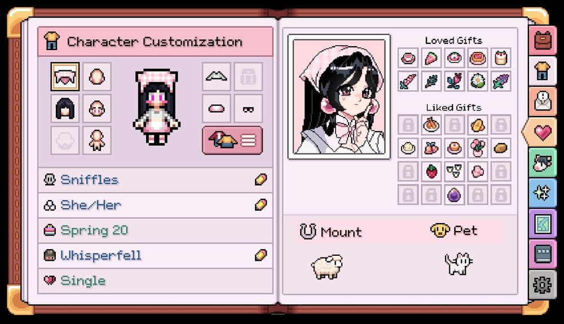
Task: Switch to the heart relationships tab
Action: click(541, 132)
